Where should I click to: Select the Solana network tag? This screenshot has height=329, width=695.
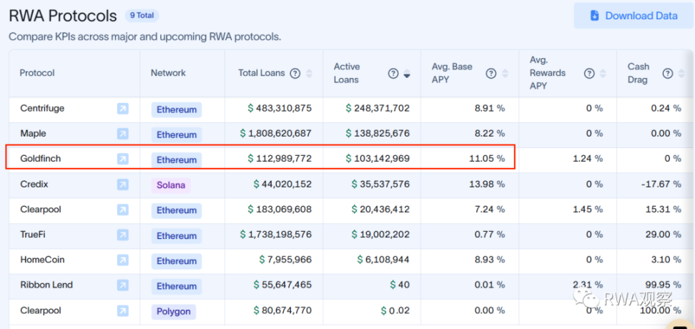pos(171,185)
